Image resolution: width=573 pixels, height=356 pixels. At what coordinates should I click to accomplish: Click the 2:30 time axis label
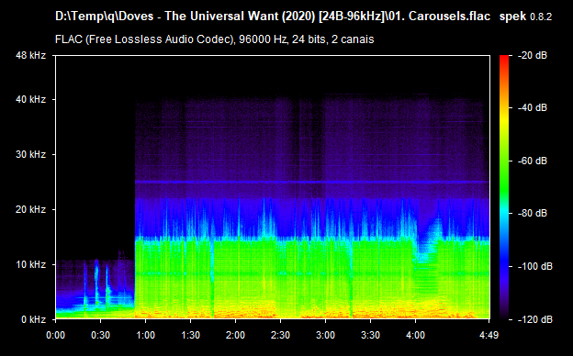point(280,335)
